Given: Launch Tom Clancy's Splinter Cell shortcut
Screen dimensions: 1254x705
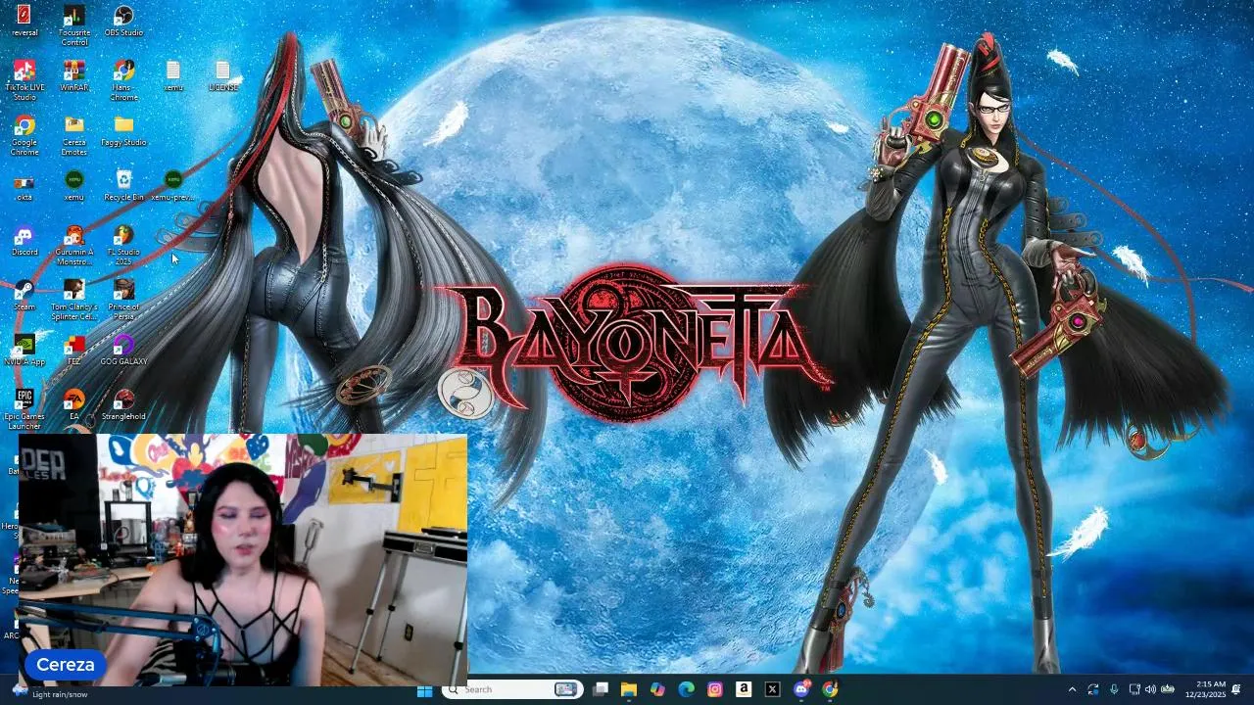Looking at the screenshot, I should [74, 300].
